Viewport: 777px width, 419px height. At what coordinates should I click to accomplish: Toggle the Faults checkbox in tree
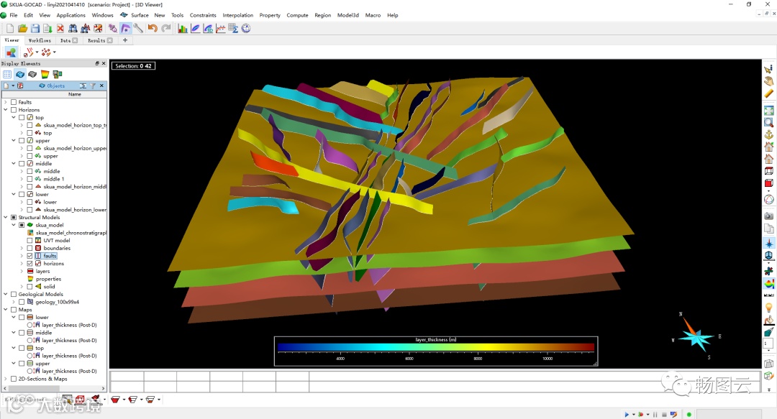click(14, 102)
